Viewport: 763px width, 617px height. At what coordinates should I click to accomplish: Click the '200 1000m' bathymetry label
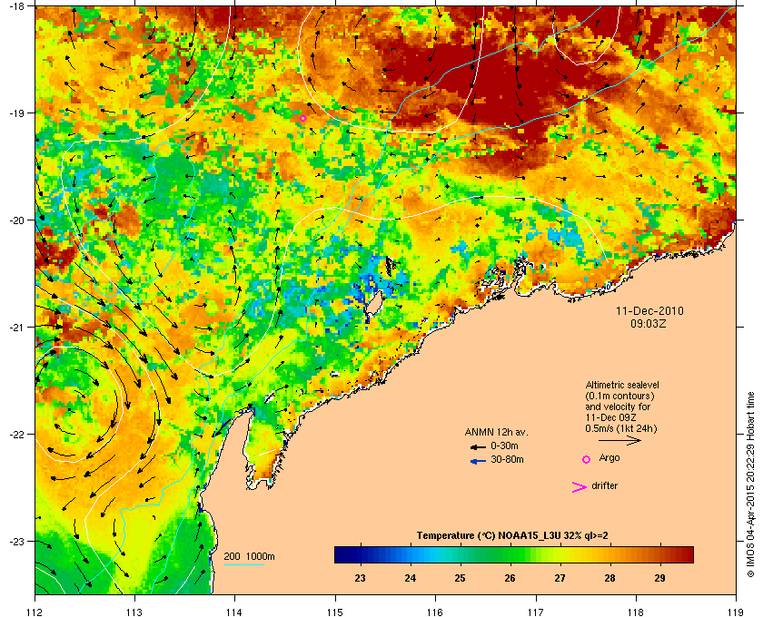pos(249,556)
